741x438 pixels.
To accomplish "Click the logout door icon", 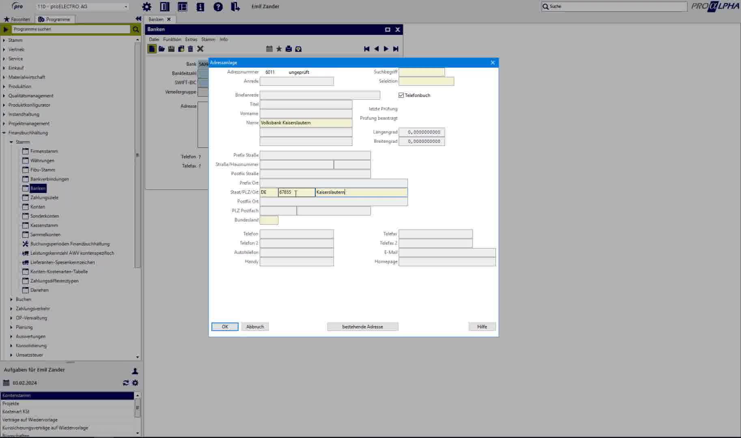I will (235, 6).
